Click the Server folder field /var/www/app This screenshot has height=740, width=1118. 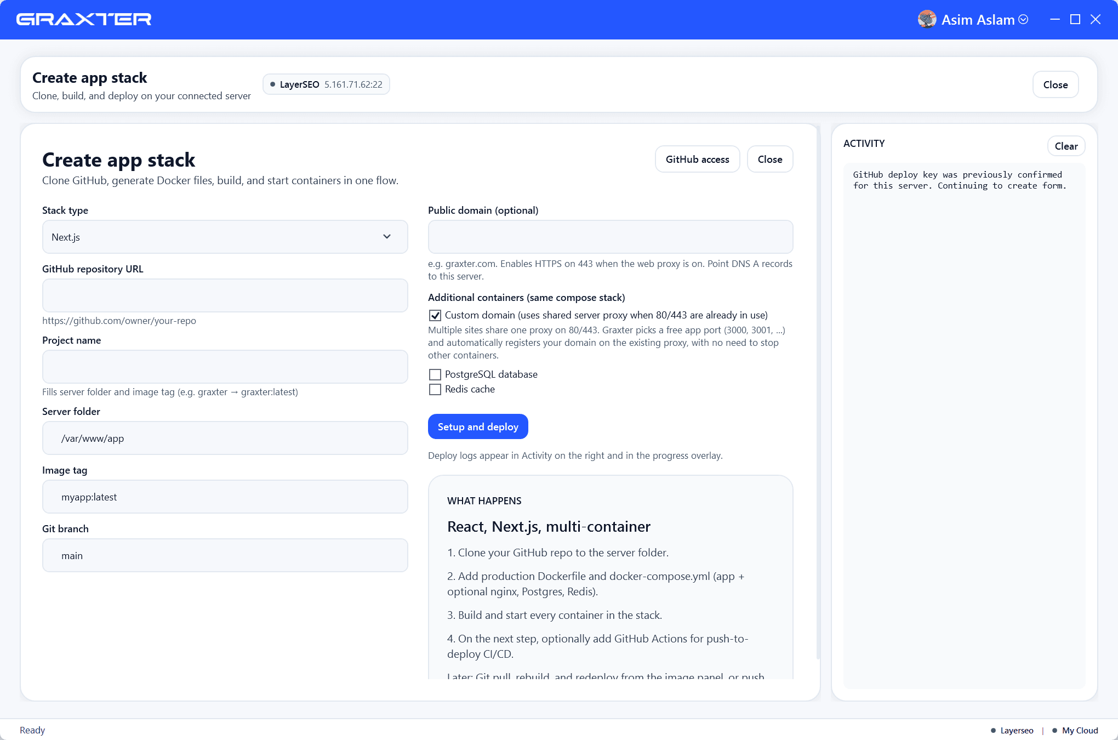pos(225,438)
